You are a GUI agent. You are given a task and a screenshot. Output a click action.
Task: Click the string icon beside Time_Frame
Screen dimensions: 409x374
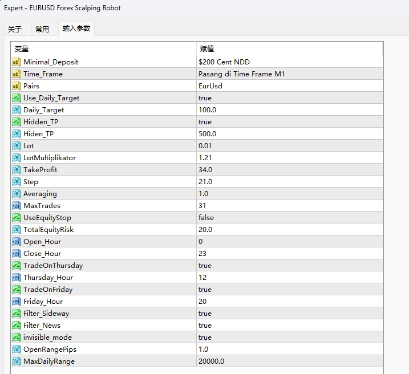[17, 74]
